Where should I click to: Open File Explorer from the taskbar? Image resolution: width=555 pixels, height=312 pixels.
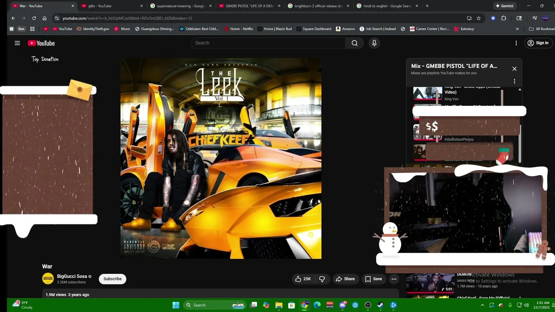(279, 305)
